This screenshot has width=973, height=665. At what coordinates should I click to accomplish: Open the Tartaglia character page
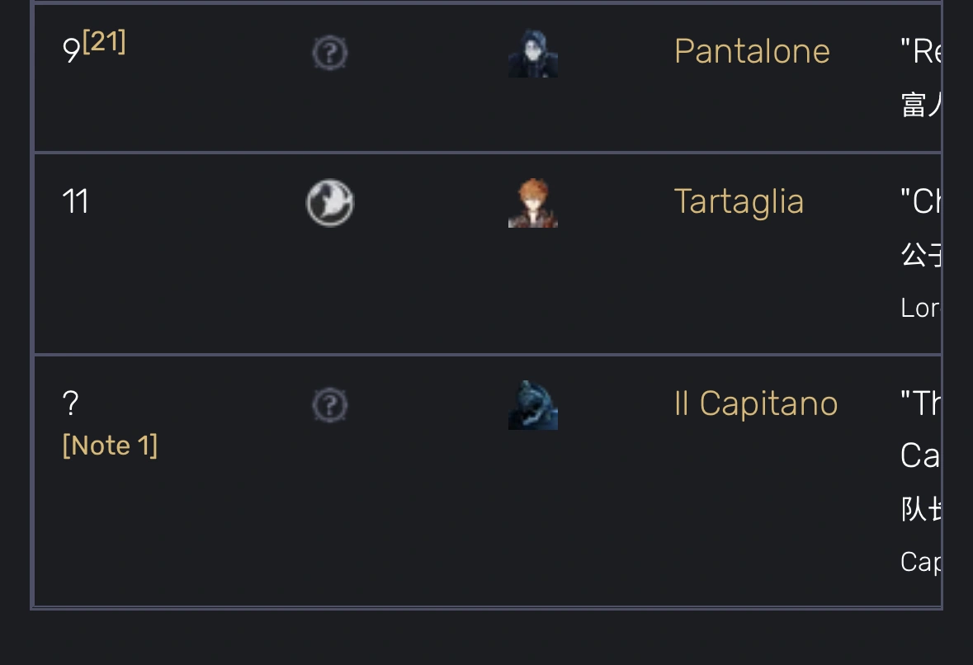[739, 200]
